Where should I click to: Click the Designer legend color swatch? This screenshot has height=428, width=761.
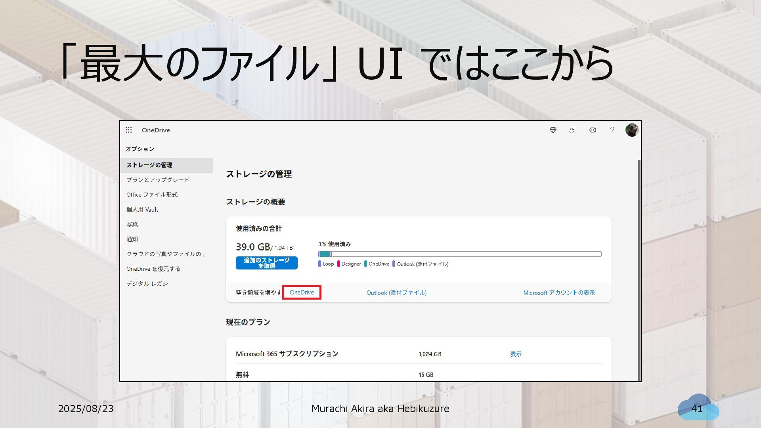[x=338, y=264]
